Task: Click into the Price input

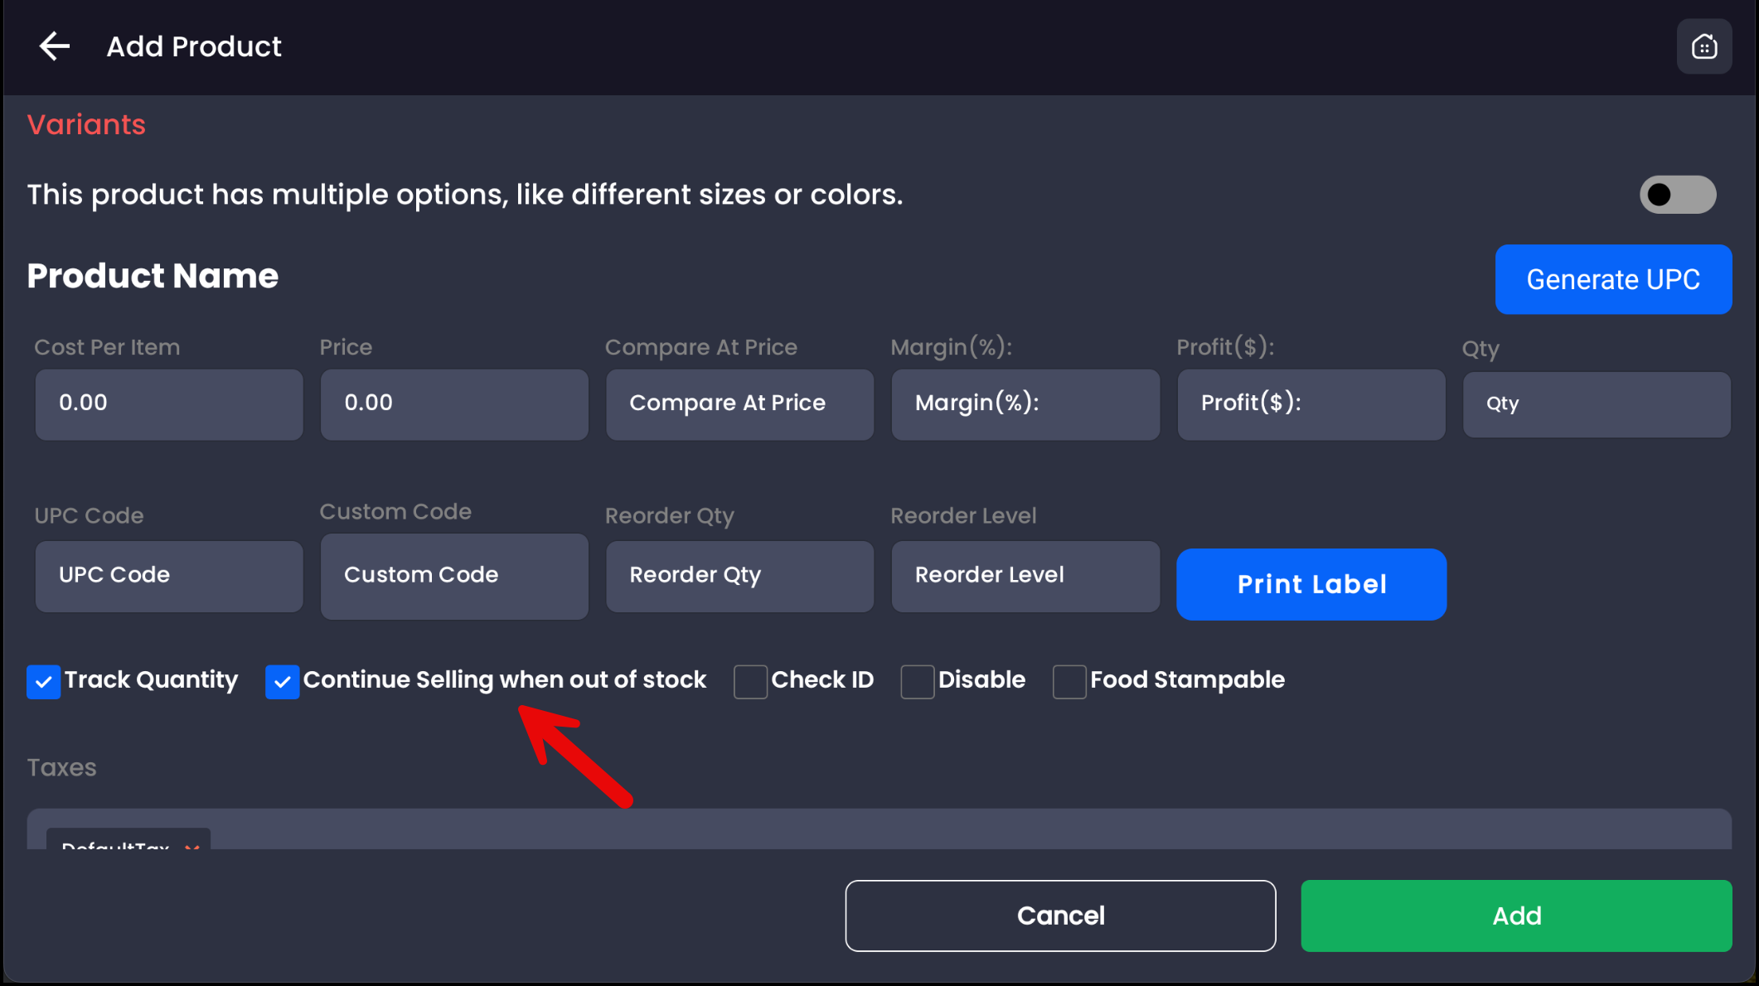Action: [x=454, y=404]
